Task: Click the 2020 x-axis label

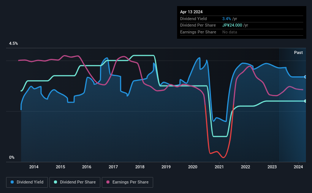Action: pyautogui.click(x=193, y=167)
